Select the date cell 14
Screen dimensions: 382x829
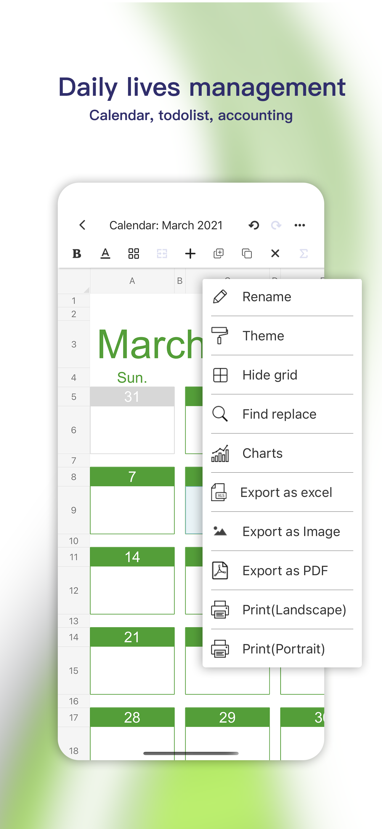132,557
